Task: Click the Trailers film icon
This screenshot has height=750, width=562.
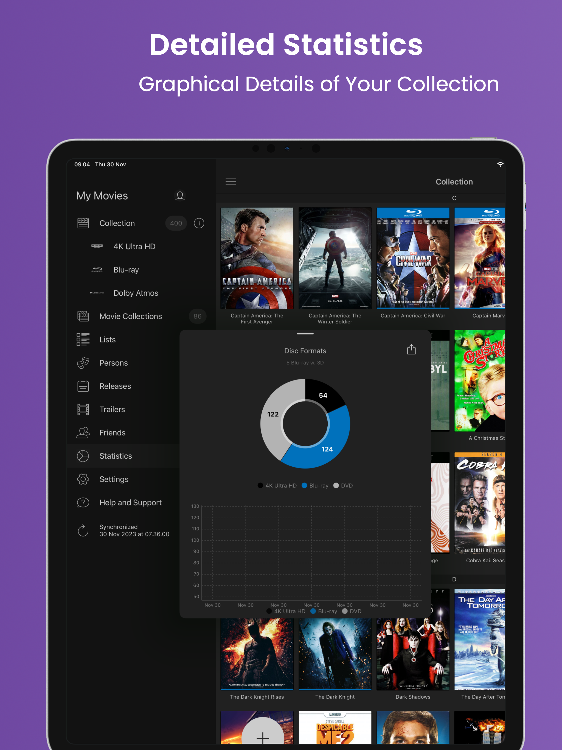Action: [x=83, y=409]
